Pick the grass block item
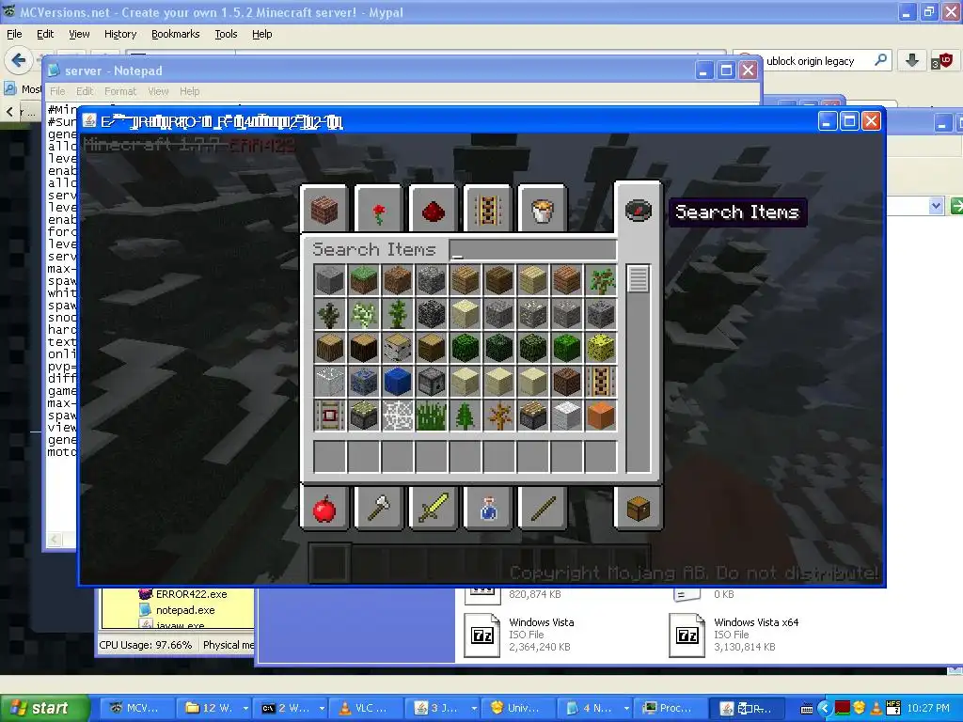This screenshot has width=963, height=722. coord(364,280)
